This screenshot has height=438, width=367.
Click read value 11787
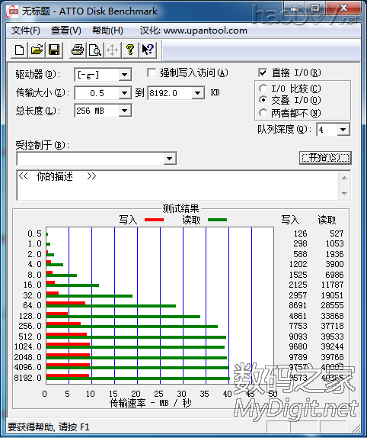tap(332, 285)
